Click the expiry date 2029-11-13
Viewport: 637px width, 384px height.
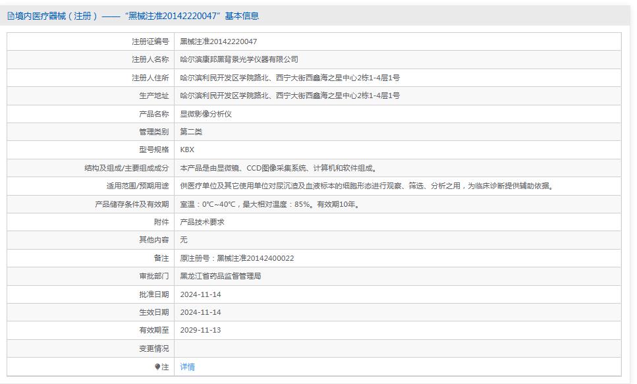[201, 330]
